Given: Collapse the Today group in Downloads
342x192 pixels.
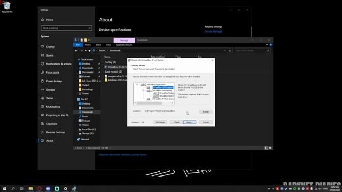Looking at the screenshot, I should coord(103,62).
